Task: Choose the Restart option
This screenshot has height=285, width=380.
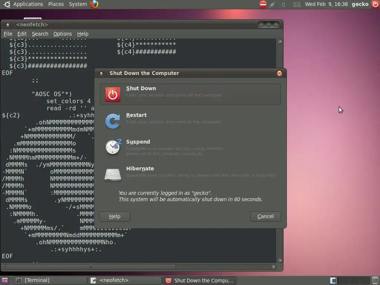Action: [190, 121]
